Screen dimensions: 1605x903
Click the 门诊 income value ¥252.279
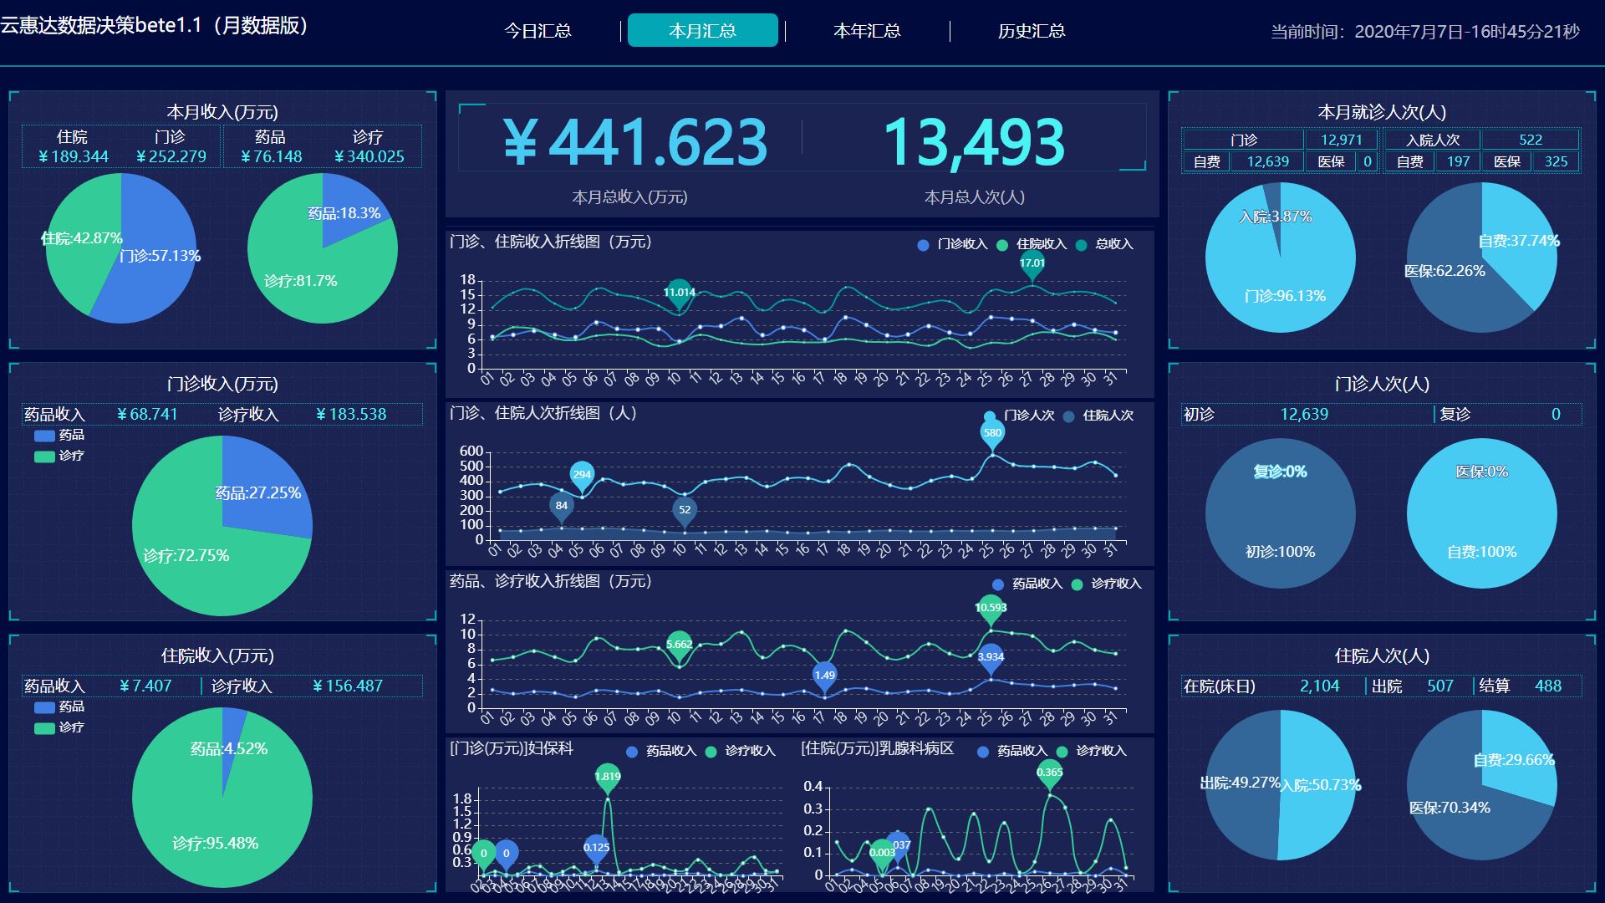click(171, 157)
